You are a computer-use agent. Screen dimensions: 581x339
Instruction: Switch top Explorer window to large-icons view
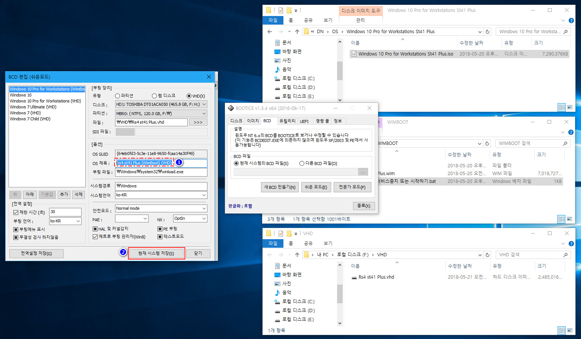570,107
